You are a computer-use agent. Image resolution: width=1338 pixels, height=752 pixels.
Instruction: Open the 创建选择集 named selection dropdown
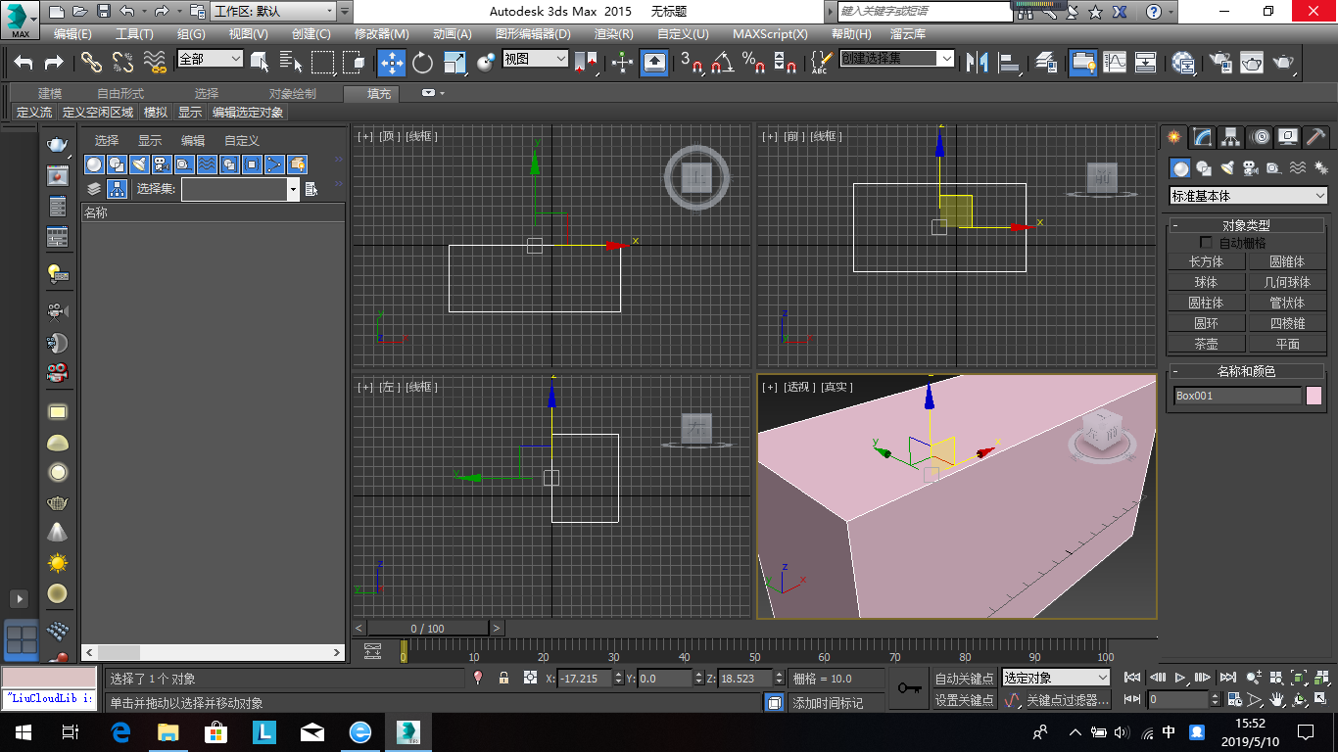point(896,59)
